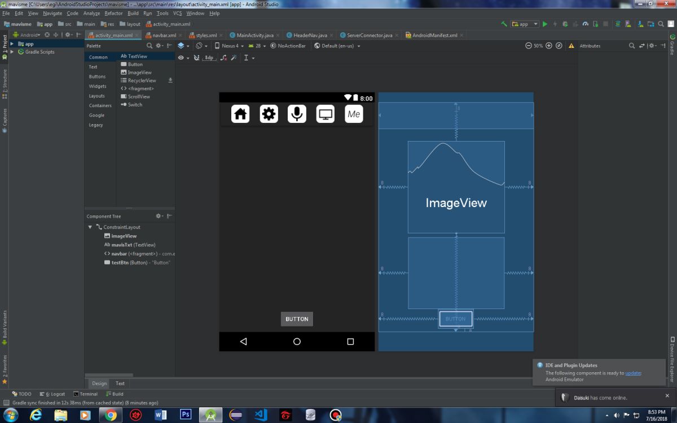Click the update link in notification
Viewport: 677px width, 423px height.
[633, 373]
